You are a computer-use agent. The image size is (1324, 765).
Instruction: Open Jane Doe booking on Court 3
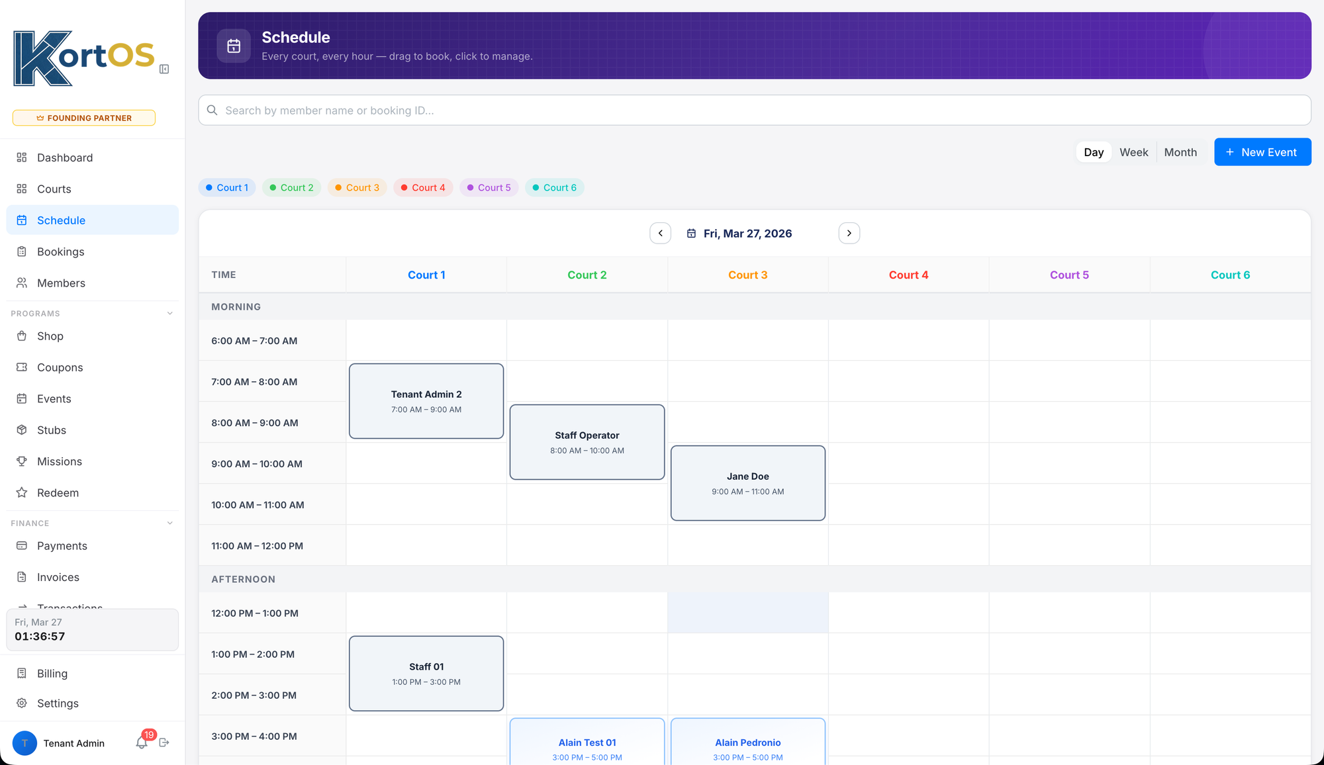pos(748,483)
